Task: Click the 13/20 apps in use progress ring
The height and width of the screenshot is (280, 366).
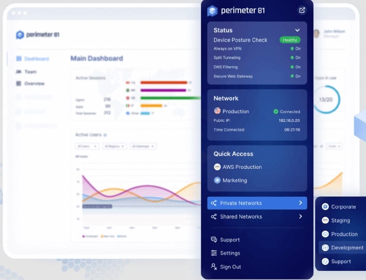Action: (326, 100)
